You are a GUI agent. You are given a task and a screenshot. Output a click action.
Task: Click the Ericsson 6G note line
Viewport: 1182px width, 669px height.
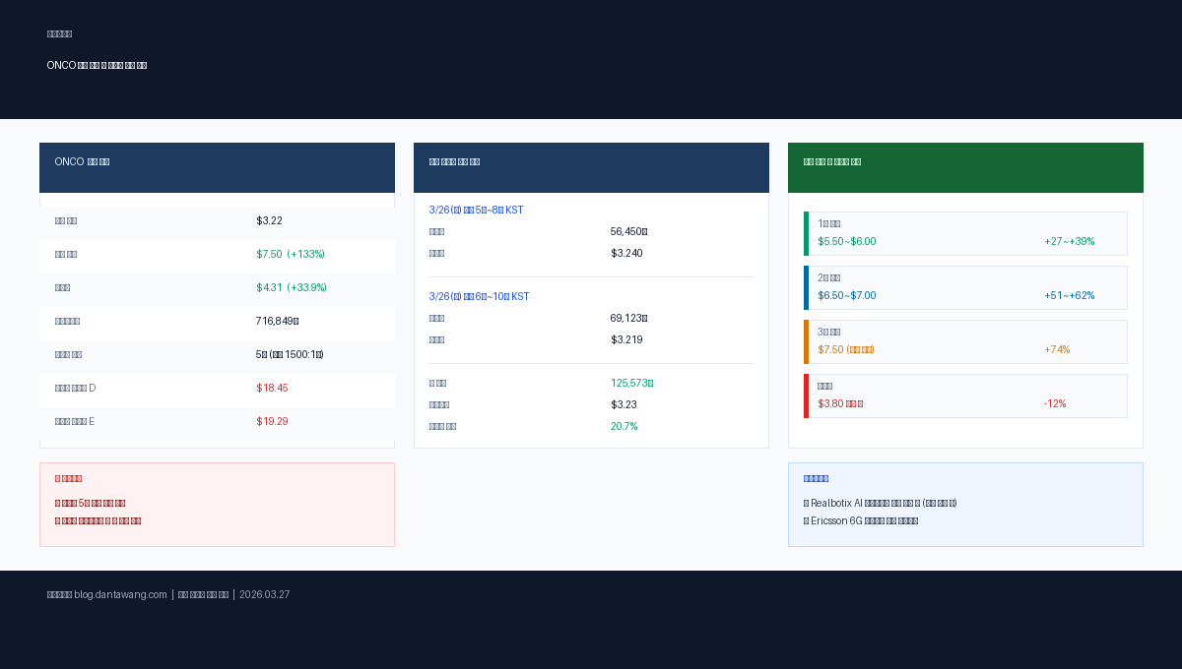[861, 520]
